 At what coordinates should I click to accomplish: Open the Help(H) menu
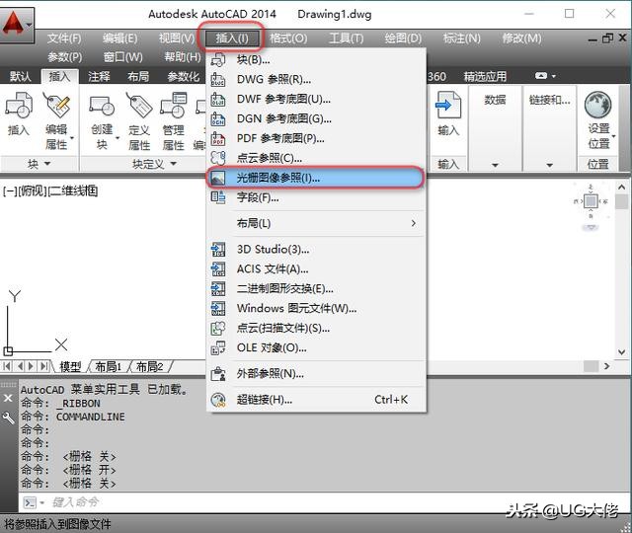pos(182,57)
